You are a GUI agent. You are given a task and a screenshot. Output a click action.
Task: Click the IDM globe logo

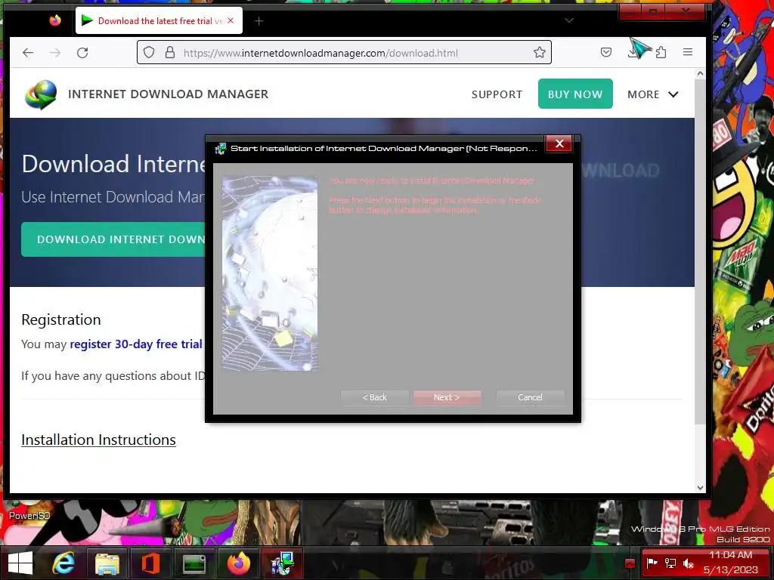[x=41, y=94]
